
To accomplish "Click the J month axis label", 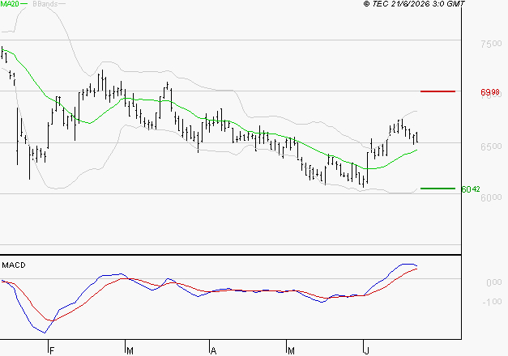I will (367, 351).
